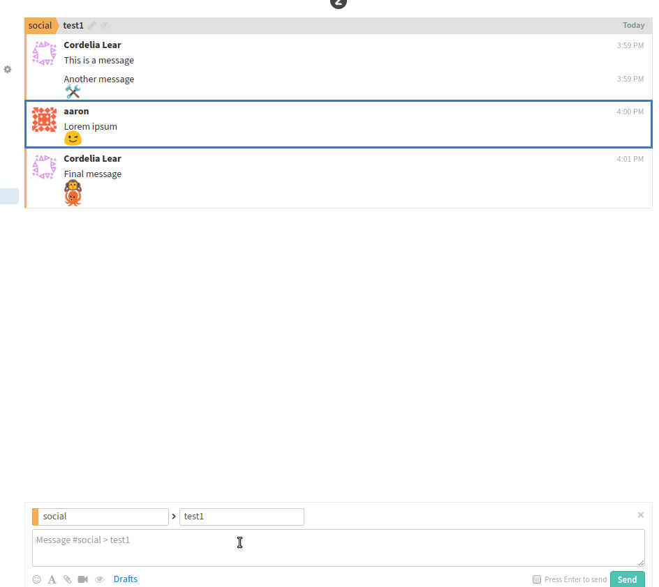Click Cordelia Lear's avatar on first message

click(44, 53)
